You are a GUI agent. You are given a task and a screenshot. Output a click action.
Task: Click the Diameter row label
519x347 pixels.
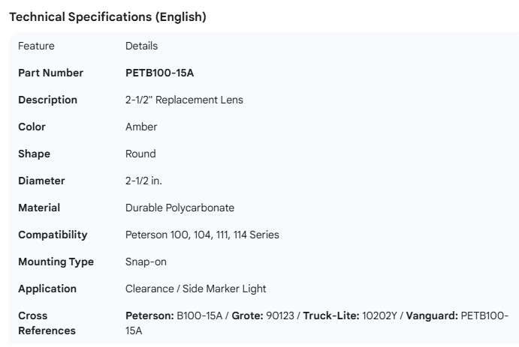[x=41, y=181]
